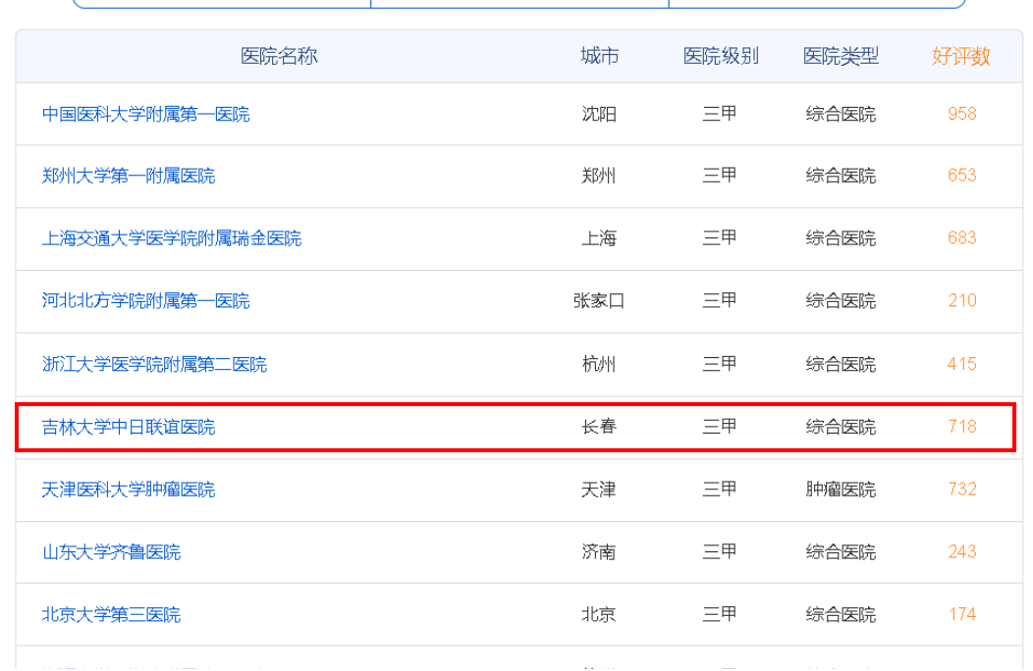Select the city cell 天津
This screenshot has height=671, width=1033.
599,490
